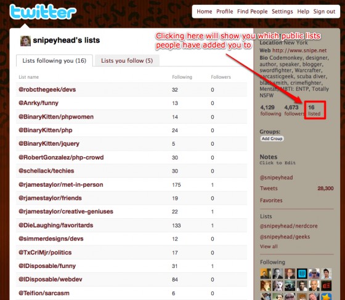Open @IDisposable/funny list
This screenshot has width=345, height=300.
coord(47,266)
